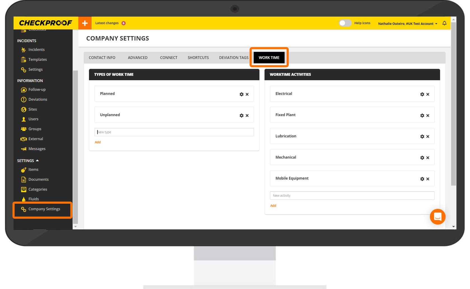Switch to the Deviation Tags tab

tap(234, 58)
